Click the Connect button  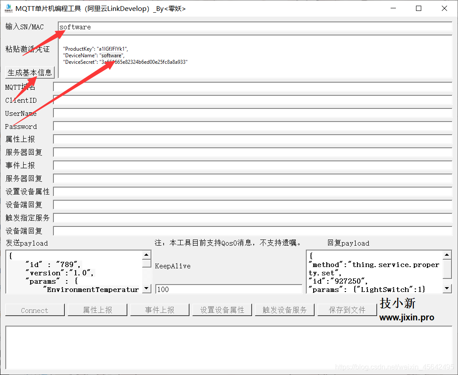pos(35,310)
